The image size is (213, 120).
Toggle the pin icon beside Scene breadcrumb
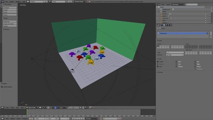[x=158, y=28]
